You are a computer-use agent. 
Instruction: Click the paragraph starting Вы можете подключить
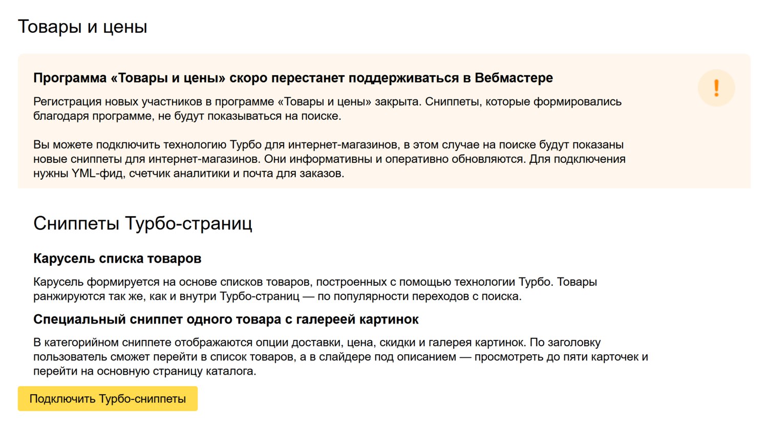coord(329,159)
